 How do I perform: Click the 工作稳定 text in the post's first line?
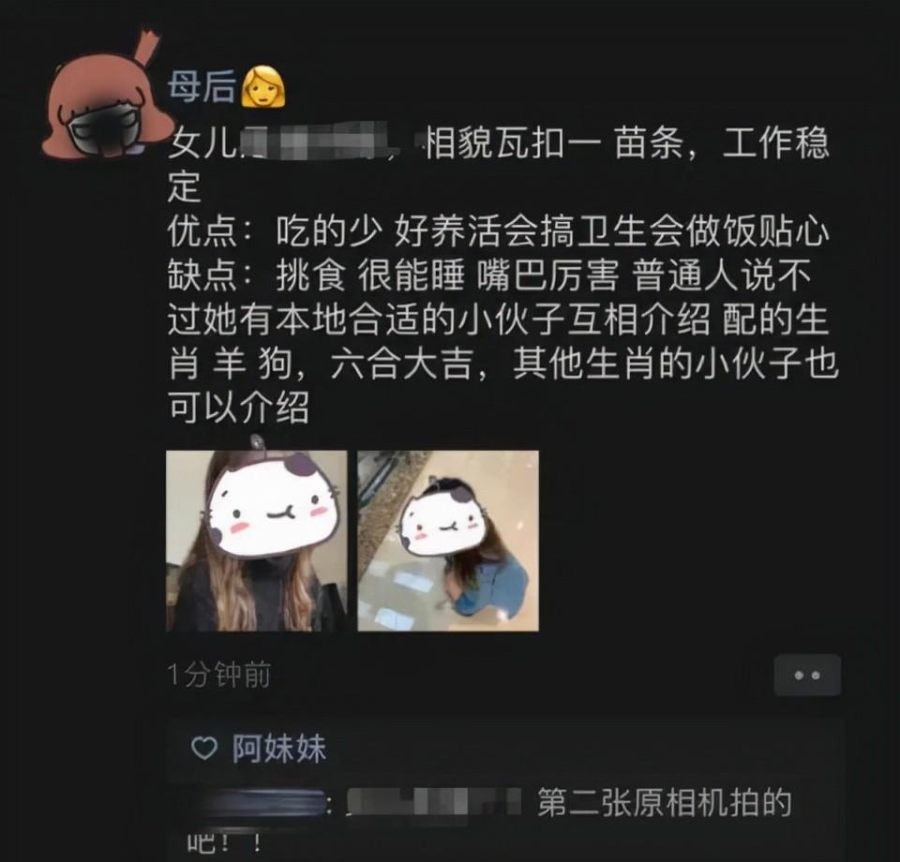click(x=776, y=143)
